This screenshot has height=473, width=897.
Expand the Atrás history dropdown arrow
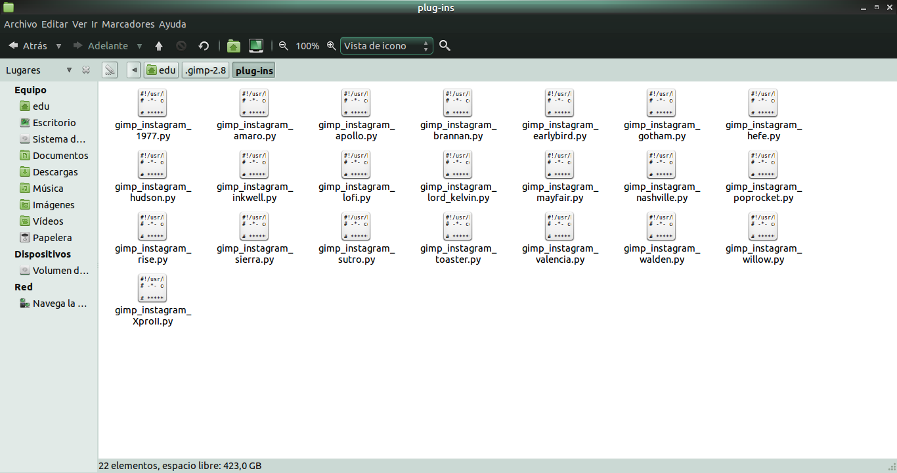(x=58, y=47)
